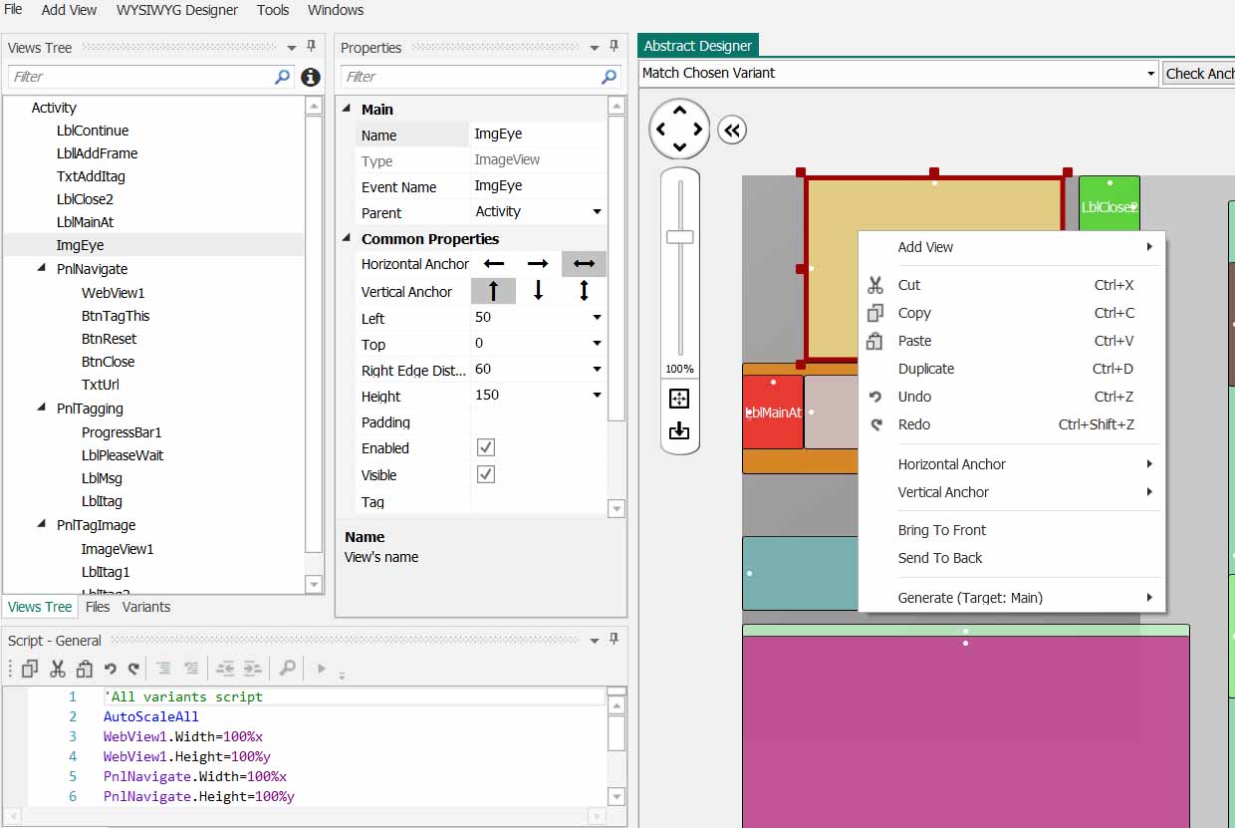Open the WYSIWYG Designer menu
This screenshot has height=828, width=1235.
[177, 10]
